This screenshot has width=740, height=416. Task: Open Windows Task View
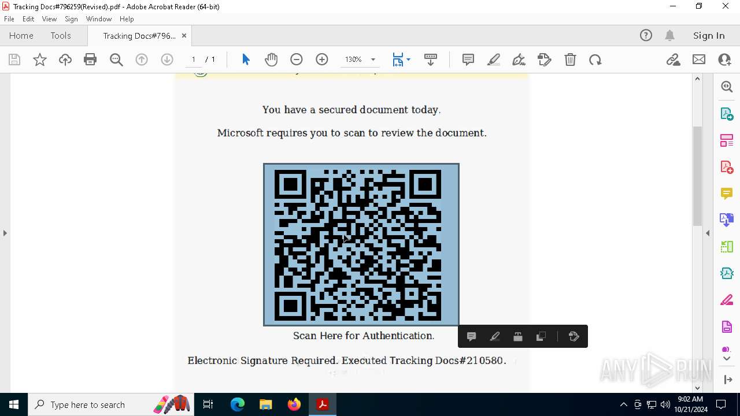click(x=209, y=404)
